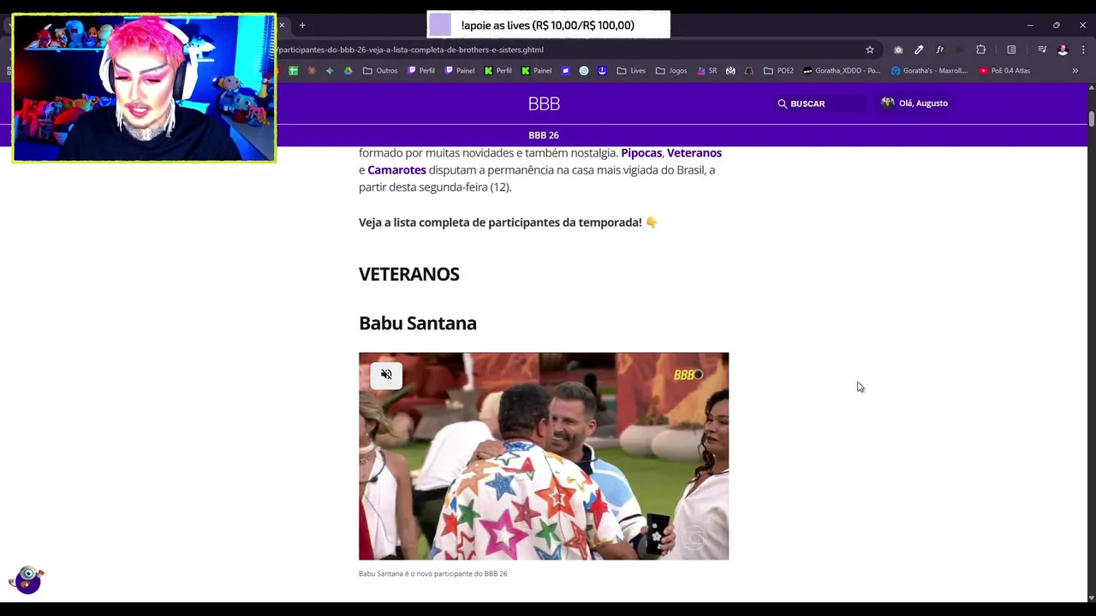Expand the Jogos bookmark folder
The width and height of the screenshot is (1096, 616).
(671, 71)
